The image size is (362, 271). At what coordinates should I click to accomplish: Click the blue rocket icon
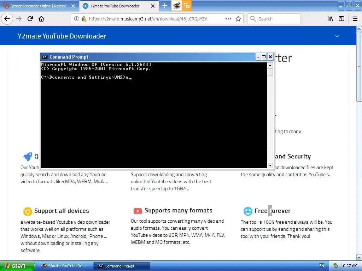click(x=28, y=157)
